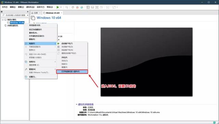The width and height of the screenshot is (219, 124).
Task: Choose 重命名(A)... from context menu
Action: point(41,33)
